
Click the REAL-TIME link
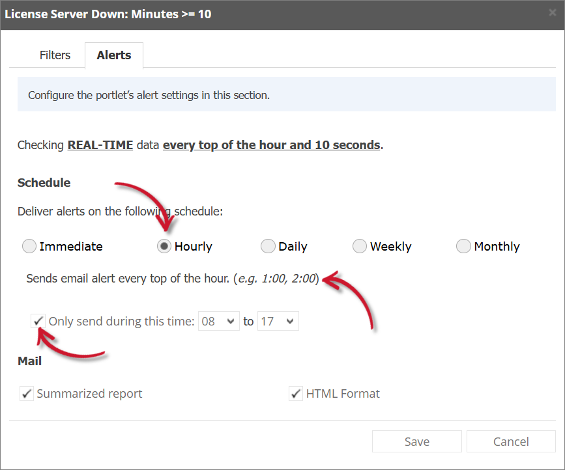tap(100, 145)
